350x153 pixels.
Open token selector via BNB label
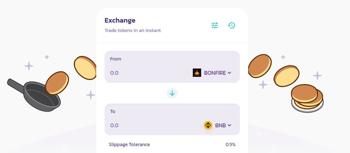click(x=220, y=126)
